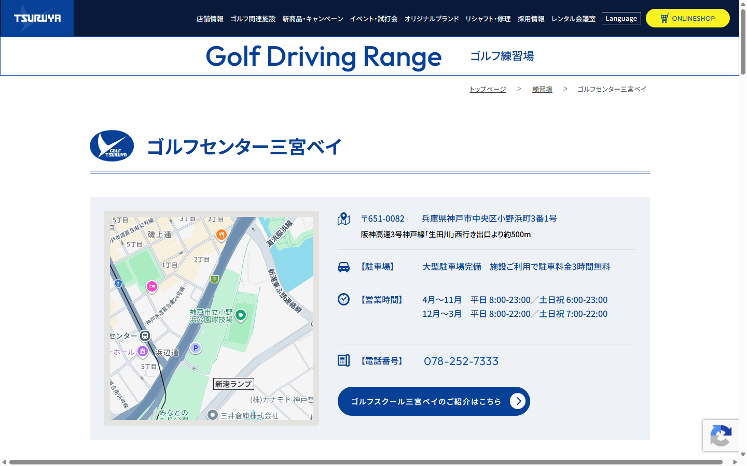
Task: Click the Golf Driving Range title
Action: [x=324, y=56]
